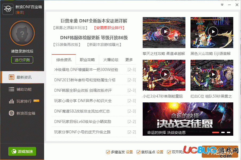Switch to the 火爆论坛 tab

tap(111, 59)
